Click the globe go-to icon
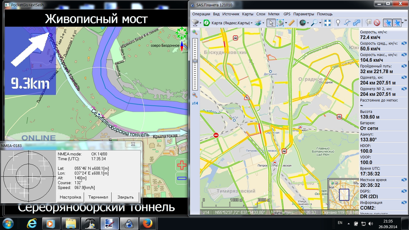This screenshot has width=409, height=230. (x=302, y=23)
